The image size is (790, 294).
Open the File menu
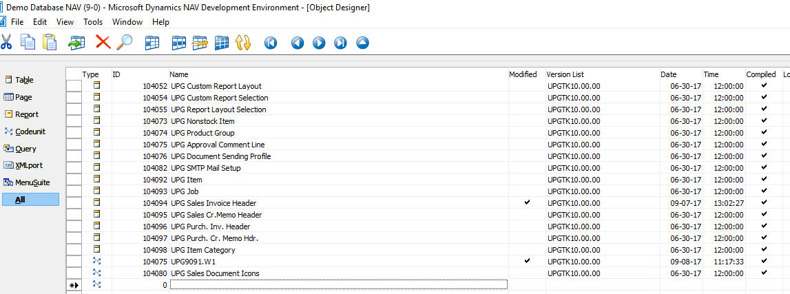click(x=17, y=21)
